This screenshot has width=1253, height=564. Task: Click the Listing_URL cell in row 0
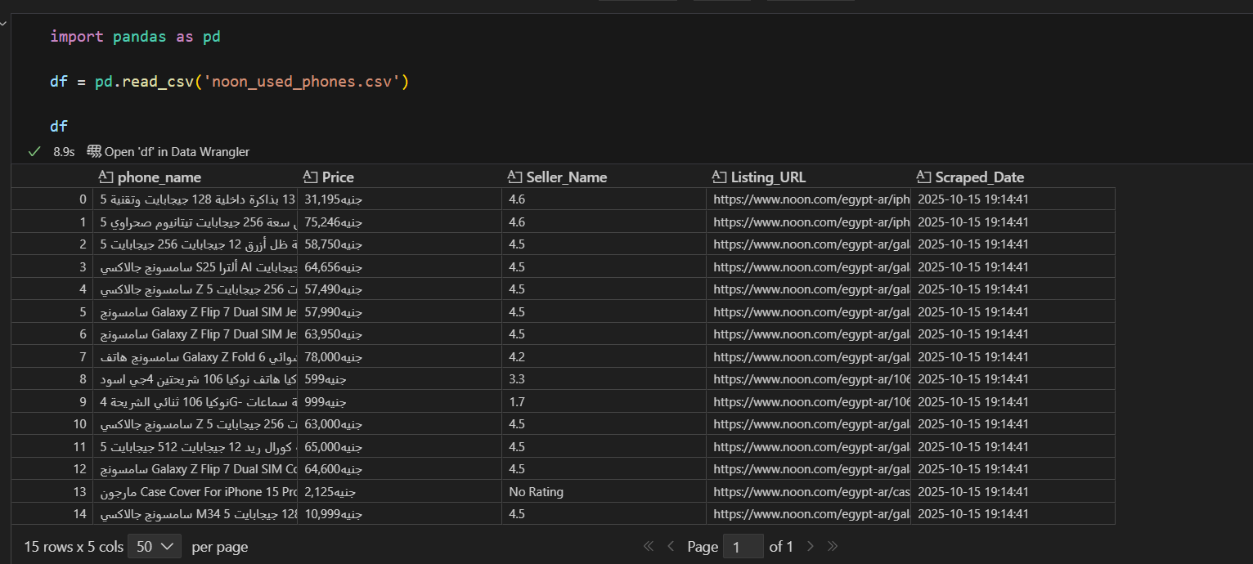pyautogui.click(x=808, y=199)
